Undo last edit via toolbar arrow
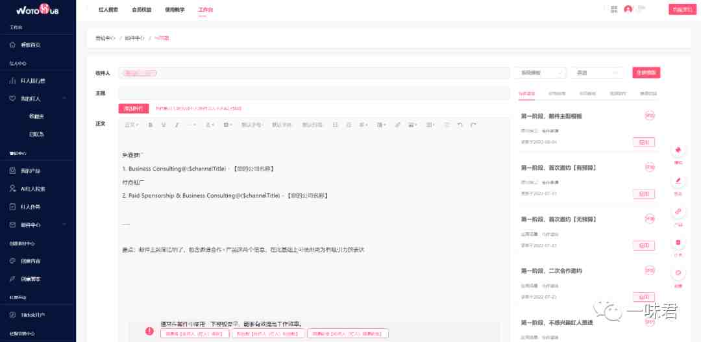This screenshot has height=342, width=701. coord(460,125)
